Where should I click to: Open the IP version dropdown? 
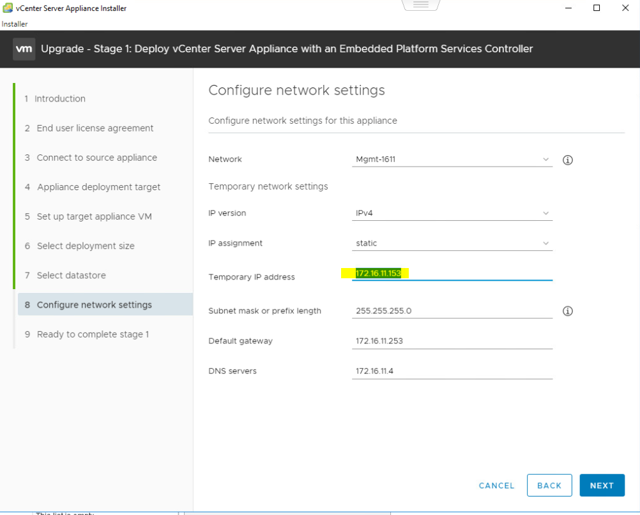coord(452,213)
